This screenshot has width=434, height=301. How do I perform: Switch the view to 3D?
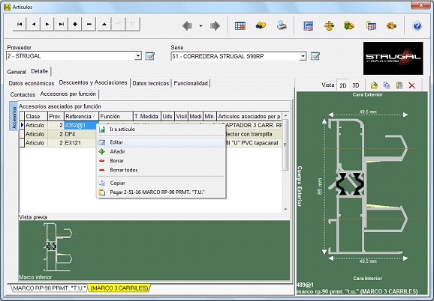(356, 85)
